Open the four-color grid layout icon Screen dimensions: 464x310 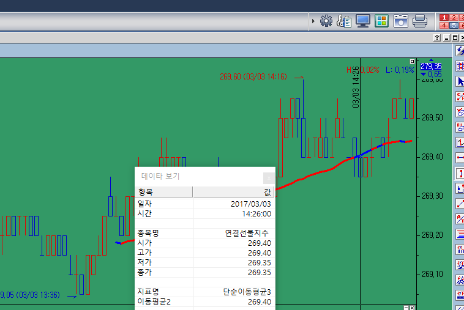click(x=381, y=21)
